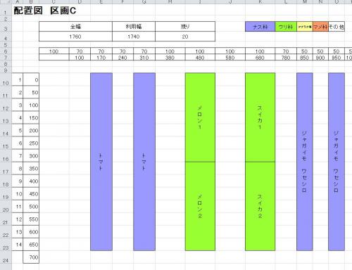Select the スイカ2 green block
The width and height of the screenshot is (352, 270).
[260, 206]
